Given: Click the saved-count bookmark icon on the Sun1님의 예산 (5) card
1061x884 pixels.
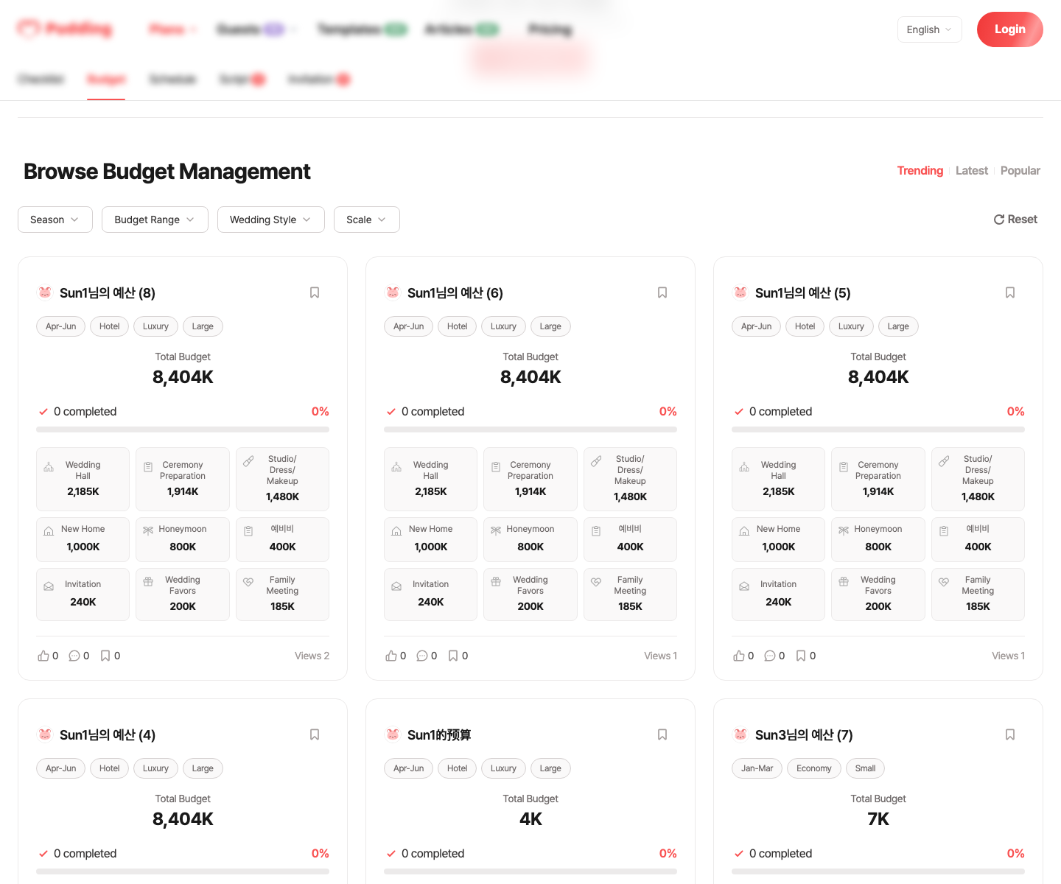Looking at the screenshot, I should click(801, 656).
